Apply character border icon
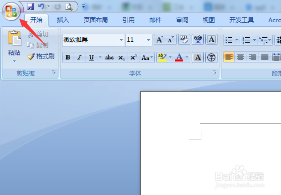281x195 pixels. pyautogui.click(x=211, y=39)
